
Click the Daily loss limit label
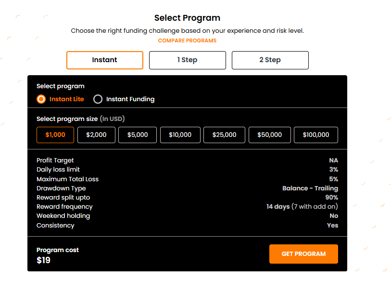point(58,169)
